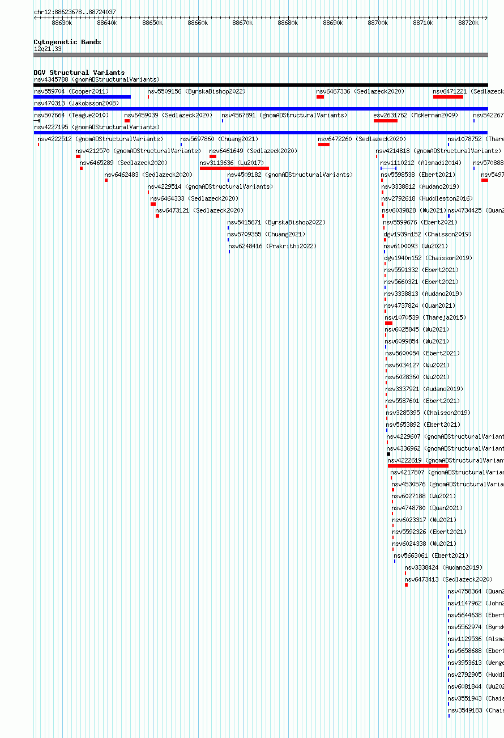Open nsv1110212 (Alsmadi2014) variant
This screenshot has width=504, height=738.
[x=421, y=163]
